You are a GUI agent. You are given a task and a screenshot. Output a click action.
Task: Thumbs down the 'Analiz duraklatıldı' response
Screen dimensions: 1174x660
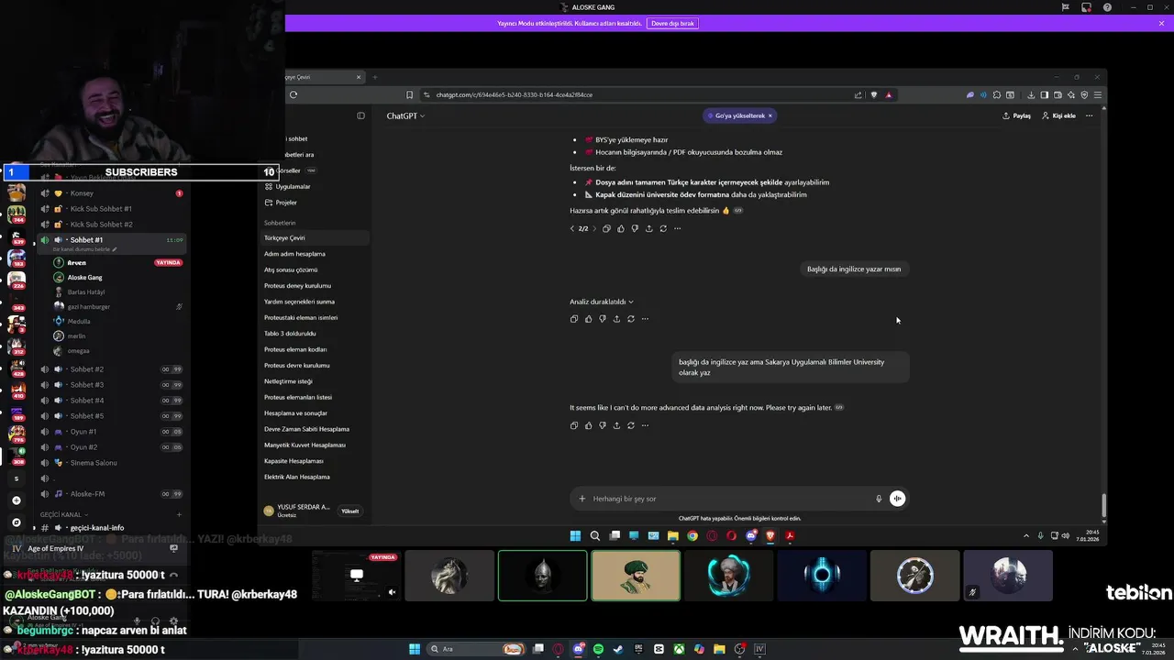pos(603,319)
